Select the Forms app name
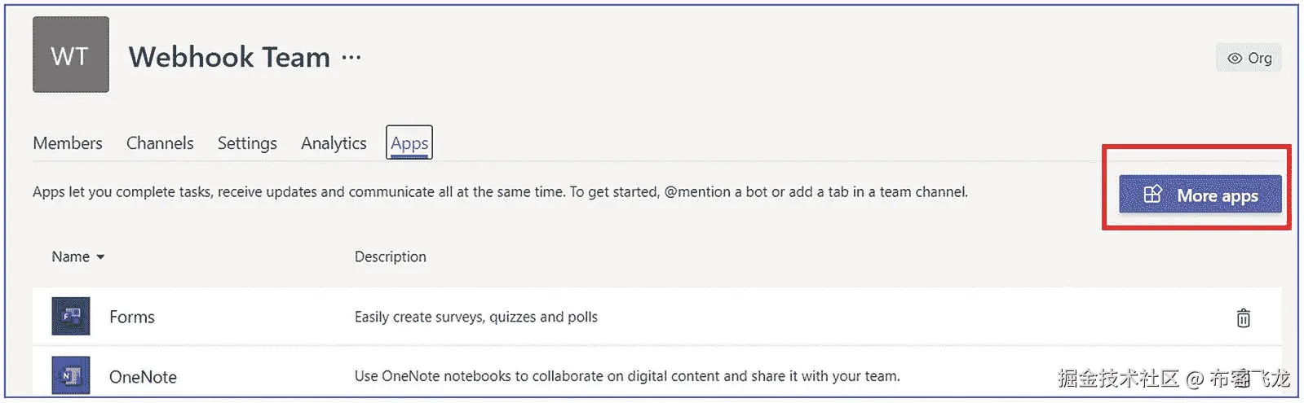Viewport: 1304px width, 403px height. [x=132, y=317]
